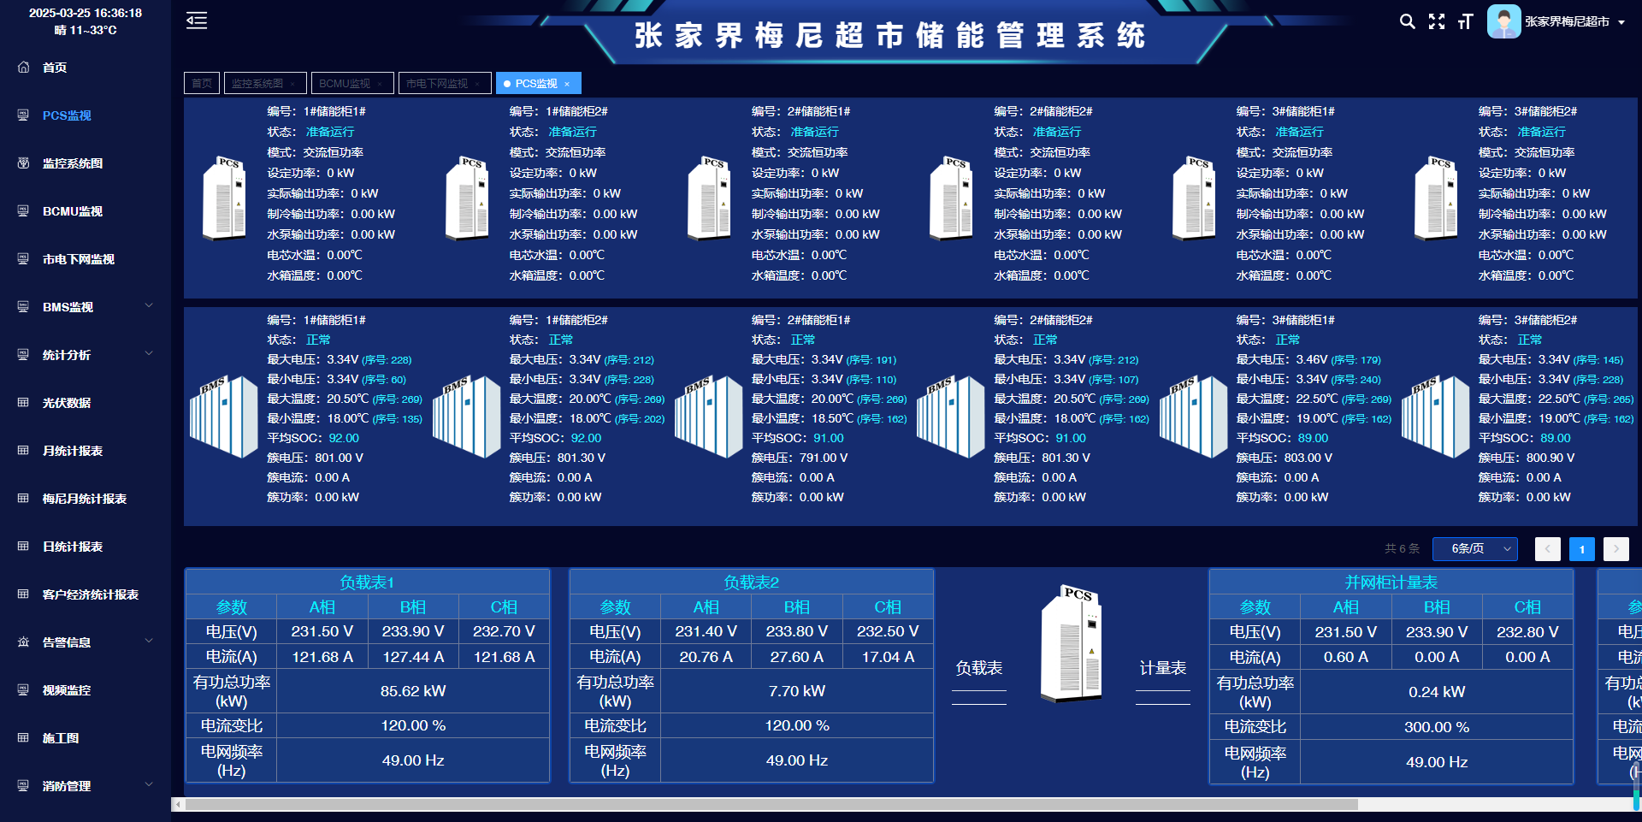1642x822 pixels.
Task: Open the font size icon
Action: tap(1466, 21)
